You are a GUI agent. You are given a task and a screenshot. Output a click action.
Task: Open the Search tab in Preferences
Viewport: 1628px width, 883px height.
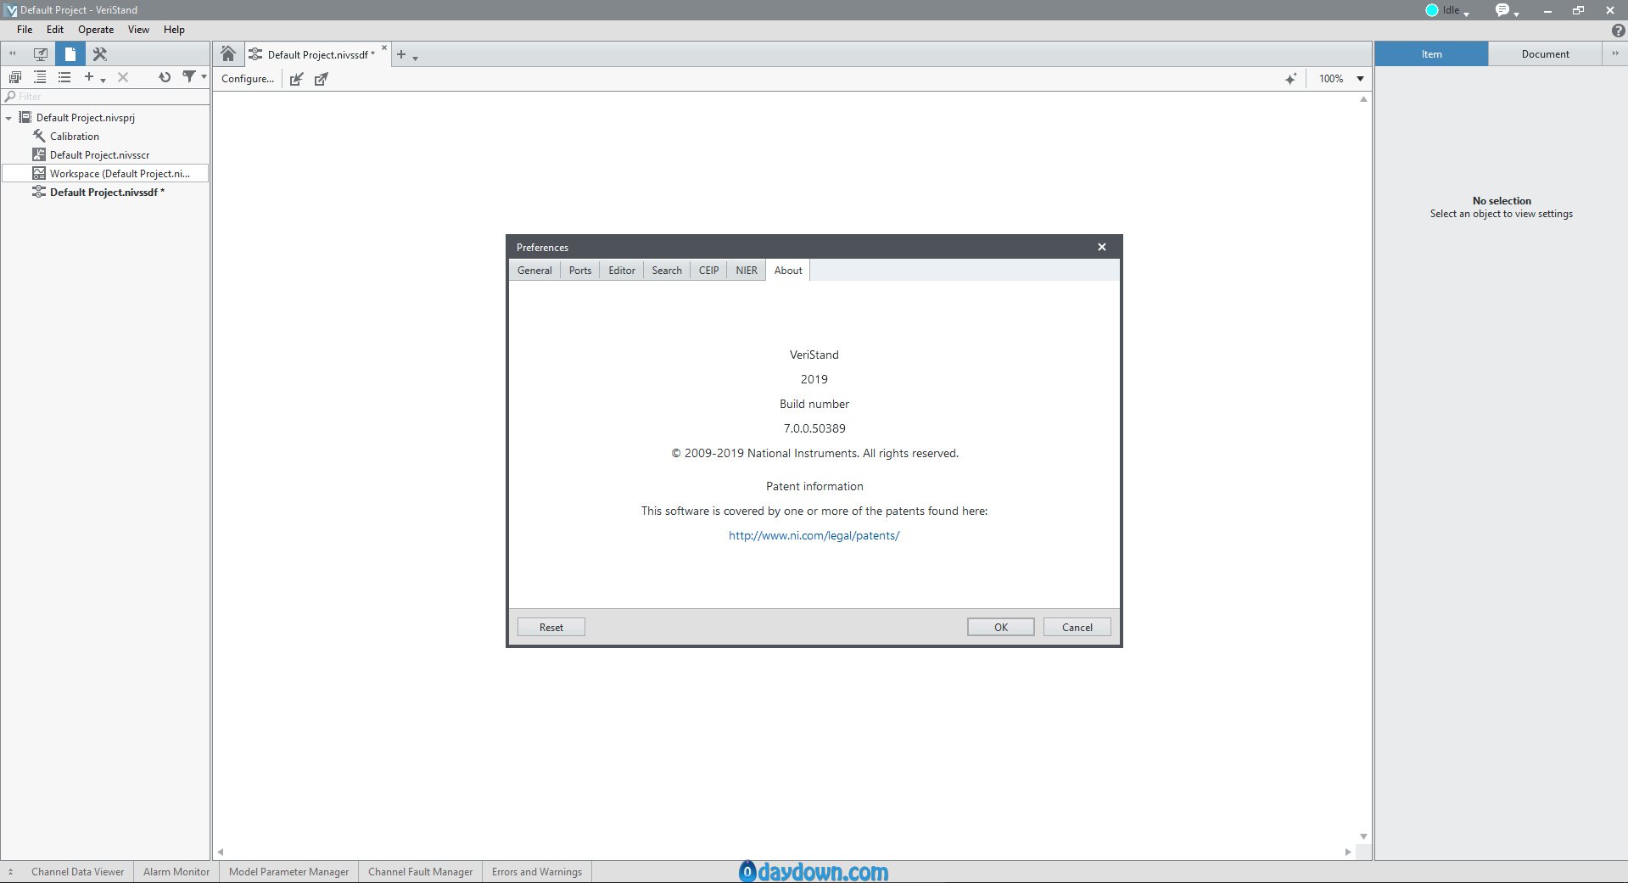click(667, 271)
